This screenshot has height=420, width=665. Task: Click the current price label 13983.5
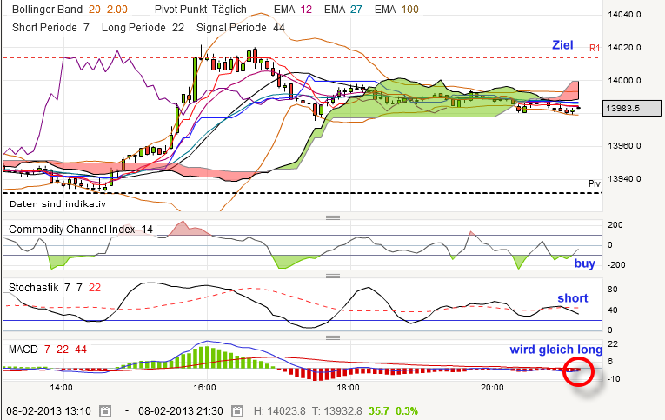pyautogui.click(x=631, y=108)
